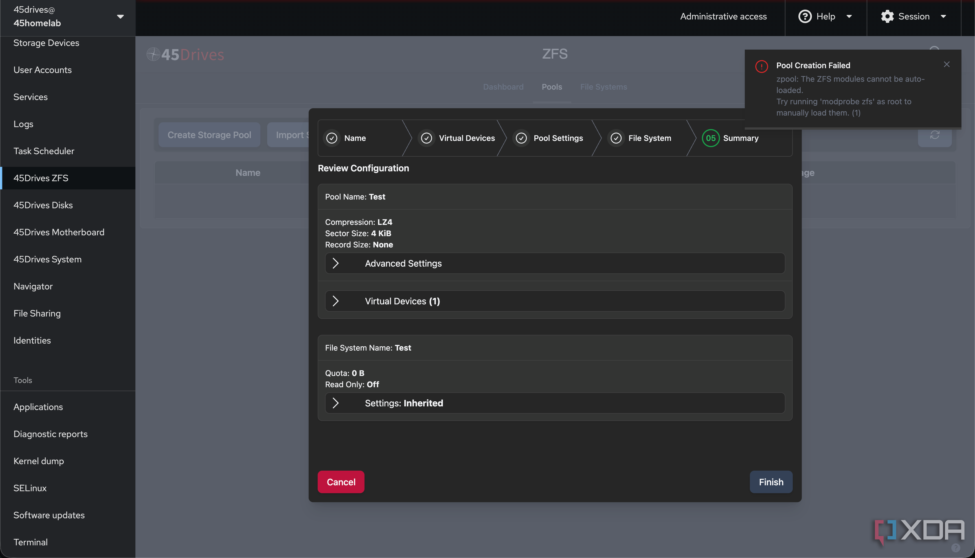Click the Finish button
This screenshot has height=558, width=975.
pyautogui.click(x=771, y=482)
